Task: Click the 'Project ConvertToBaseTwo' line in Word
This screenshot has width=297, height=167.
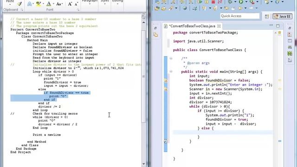Action: (x=33, y=30)
